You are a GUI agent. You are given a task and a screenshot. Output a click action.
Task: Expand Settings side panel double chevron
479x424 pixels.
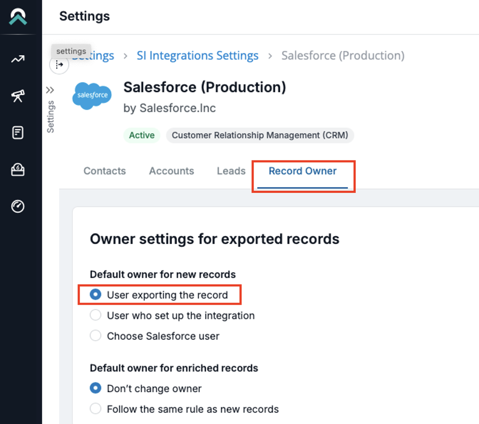50,90
